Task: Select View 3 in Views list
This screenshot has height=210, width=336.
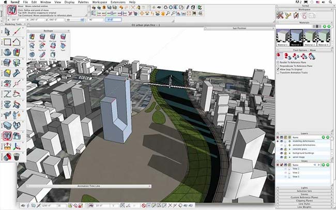Action: click(x=296, y=176)
